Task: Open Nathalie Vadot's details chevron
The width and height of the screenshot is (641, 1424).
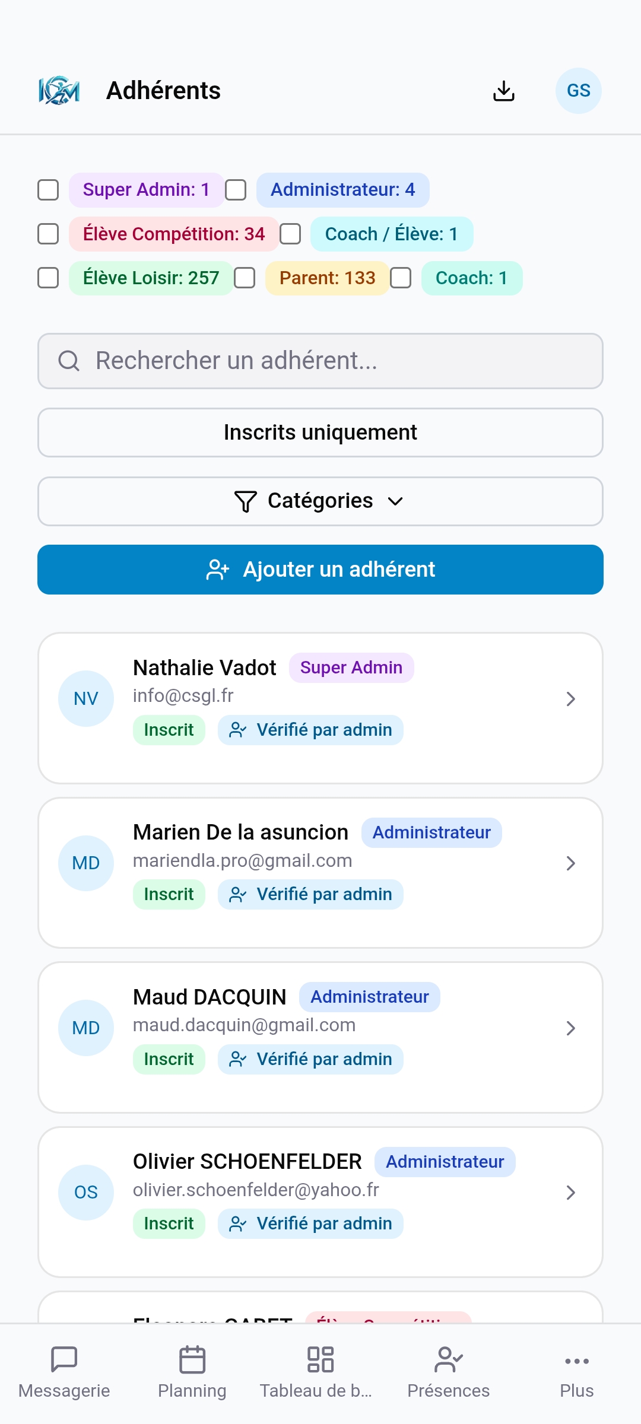Action: click(x=571, y=699)
